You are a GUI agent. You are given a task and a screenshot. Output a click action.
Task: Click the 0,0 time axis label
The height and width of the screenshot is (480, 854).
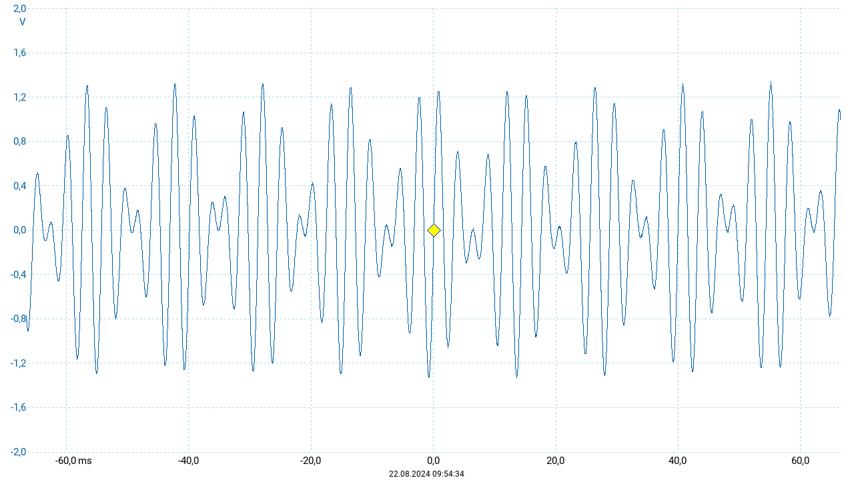[433, 461]
